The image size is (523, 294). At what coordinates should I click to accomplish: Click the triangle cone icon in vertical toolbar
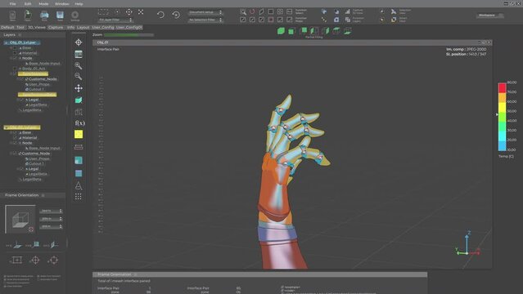(x=79, y=185)
